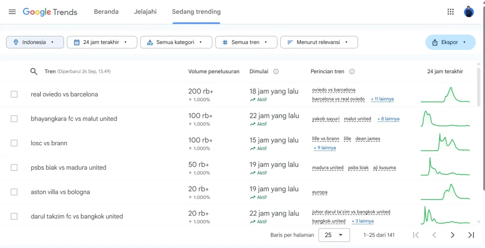
Task: Open the europa related query
Action: 320,192
